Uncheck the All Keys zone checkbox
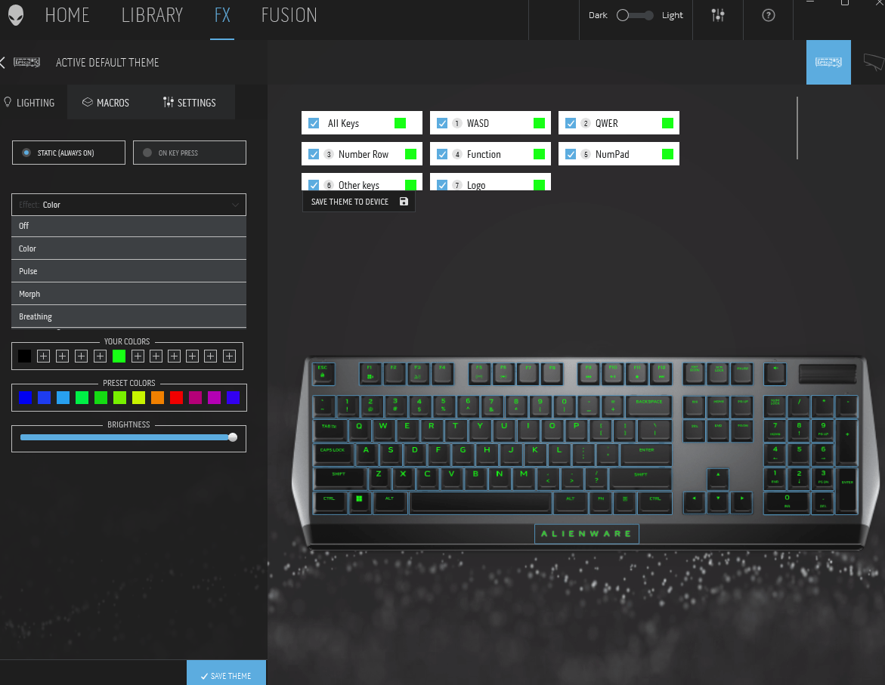 pos(314,123)
